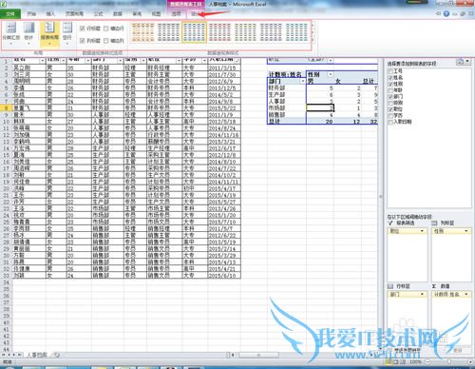Image resolution: width=475 pixels, height=369 pixels.
Task: Open Excel Help question mark icon
Action: [446, 13]
